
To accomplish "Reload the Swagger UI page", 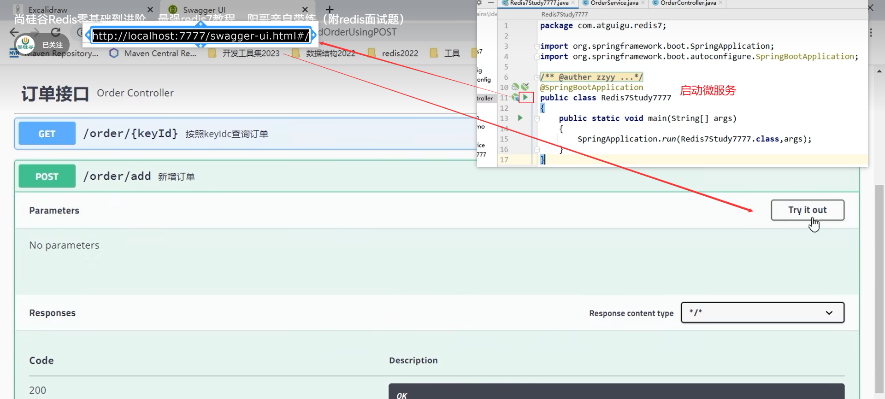I will tap(56, 32).
